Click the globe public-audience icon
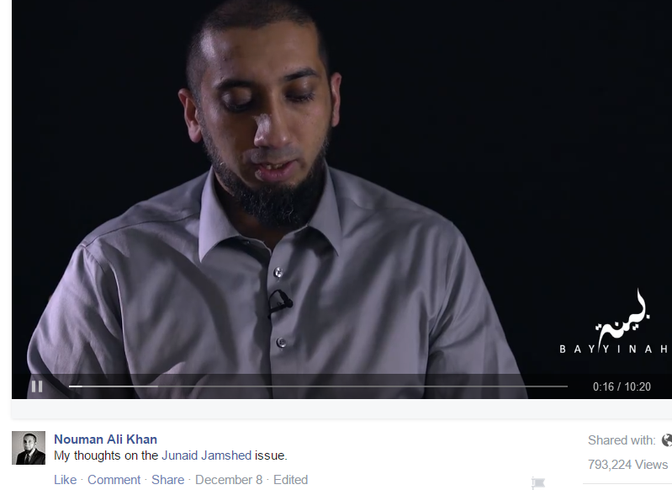The height and width of the screenshot is (490, 672). click(x=667, y=440)
